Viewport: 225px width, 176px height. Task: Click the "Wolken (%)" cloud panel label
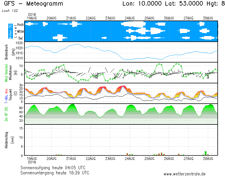point(10,31)
